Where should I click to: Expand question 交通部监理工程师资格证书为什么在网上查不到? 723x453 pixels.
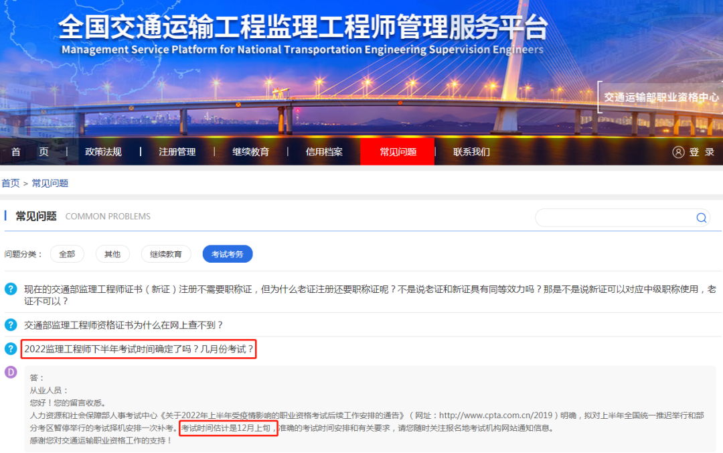click(x=124, y=325)
